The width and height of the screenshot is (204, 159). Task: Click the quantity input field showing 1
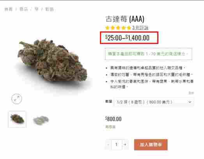pyautogui.click(x=117, y=145)
